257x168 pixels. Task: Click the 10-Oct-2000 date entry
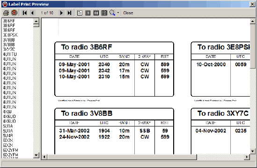[x=211, y=64]
